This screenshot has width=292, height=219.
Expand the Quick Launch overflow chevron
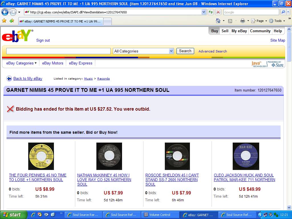[61, 213]
